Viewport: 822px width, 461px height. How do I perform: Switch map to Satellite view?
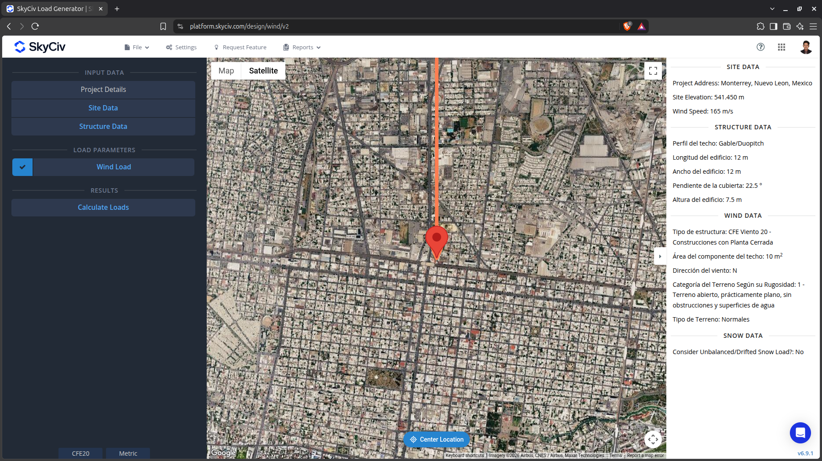[263, 71]
